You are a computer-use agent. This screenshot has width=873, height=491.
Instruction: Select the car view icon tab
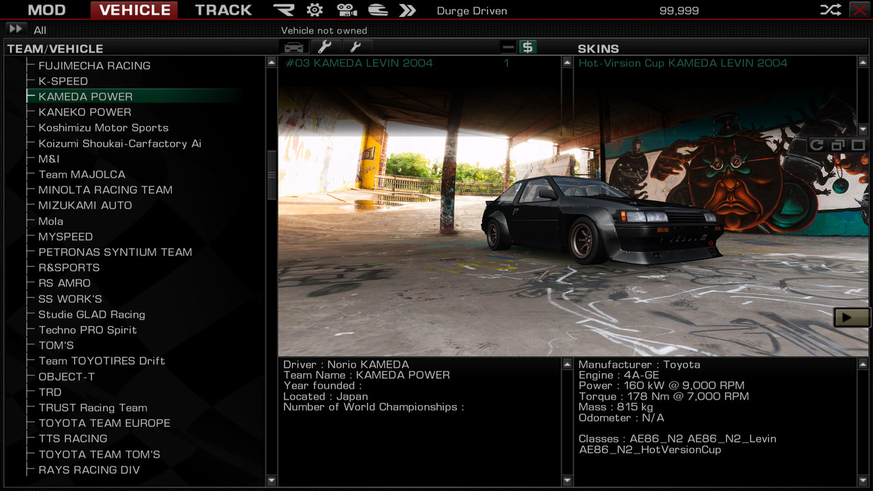coord(294,46)
